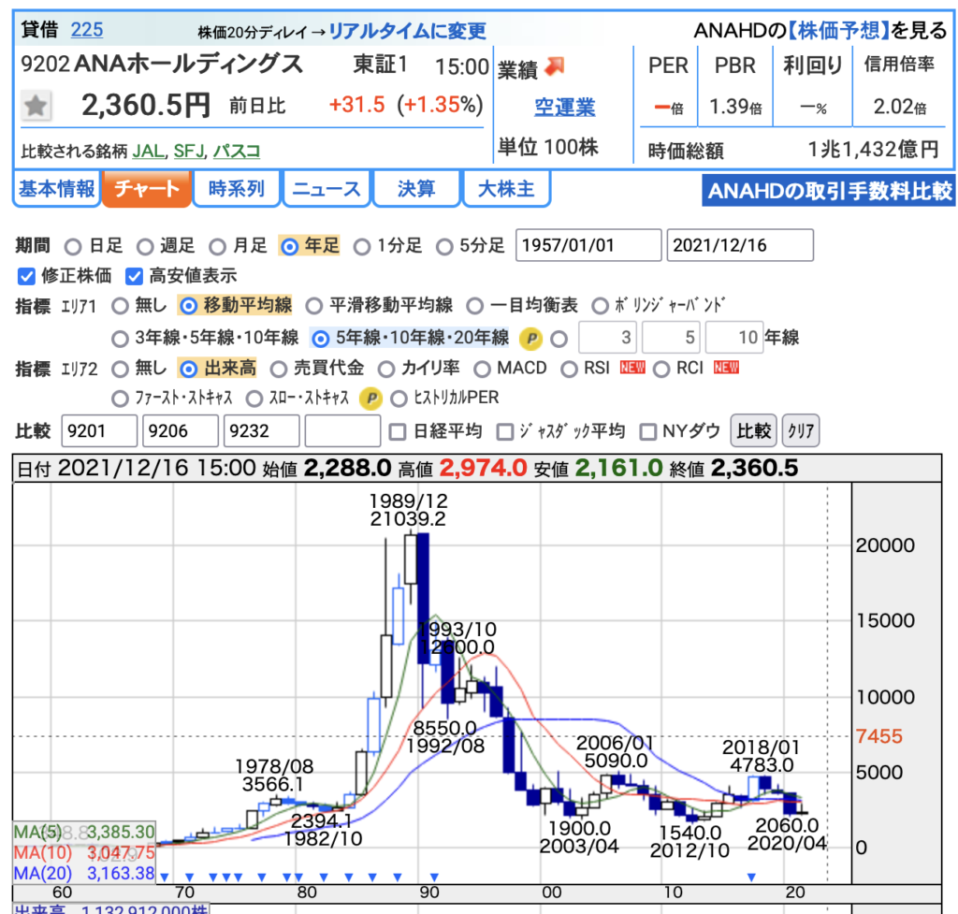Open the 空運業 sector link

(x=564, y=107)
